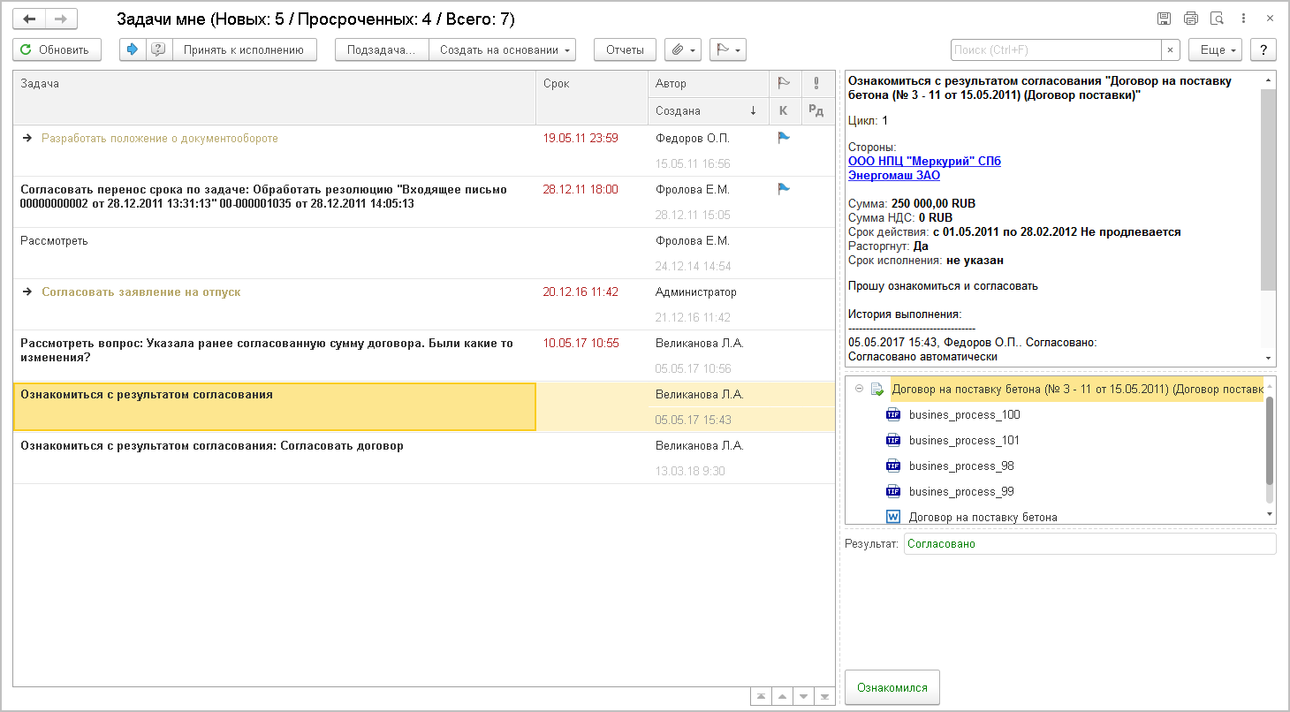The width and height of the screenshot is (1290, 712).
Task: Open the 'Еще' menu
Action: pyautogui.click(x=1215, y=50)
